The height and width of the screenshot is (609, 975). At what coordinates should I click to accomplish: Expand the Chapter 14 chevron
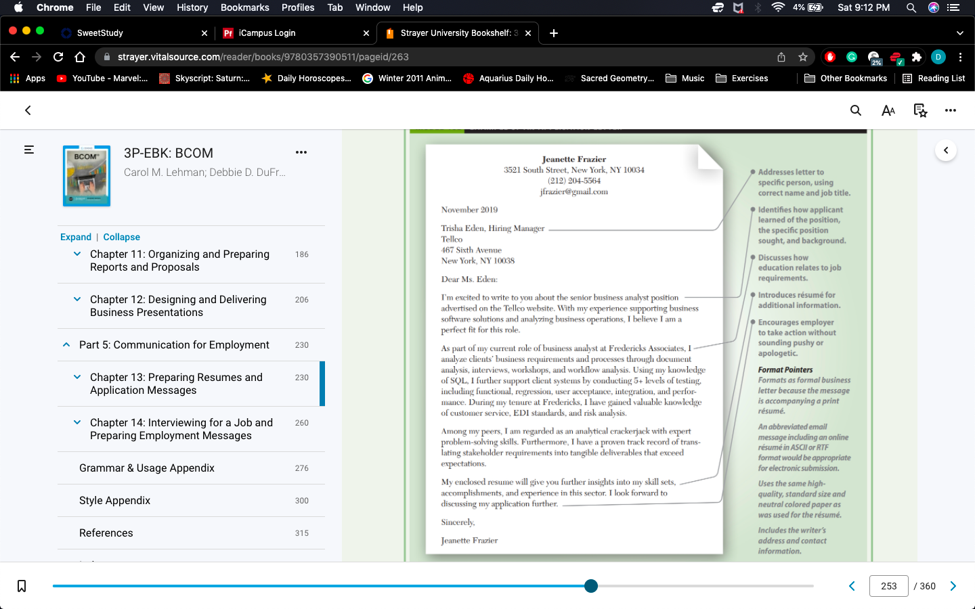click(x=77, y=422)
